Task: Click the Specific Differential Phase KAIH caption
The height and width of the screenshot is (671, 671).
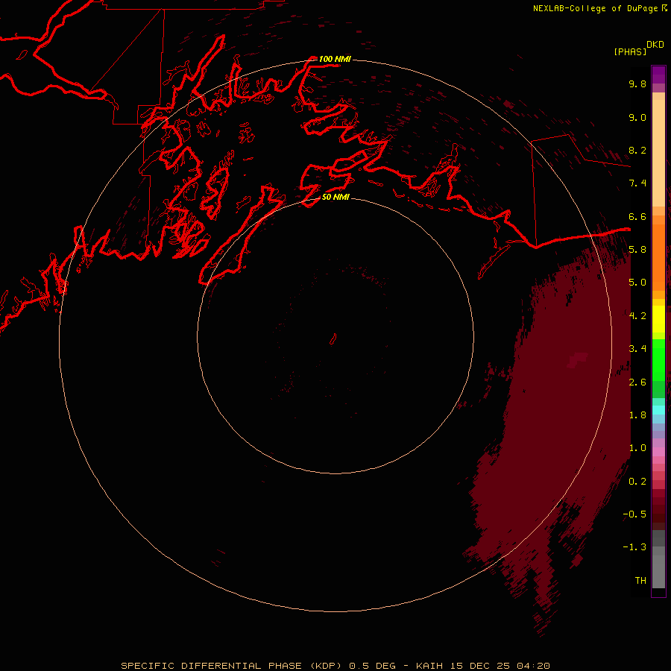Action: 335,666
